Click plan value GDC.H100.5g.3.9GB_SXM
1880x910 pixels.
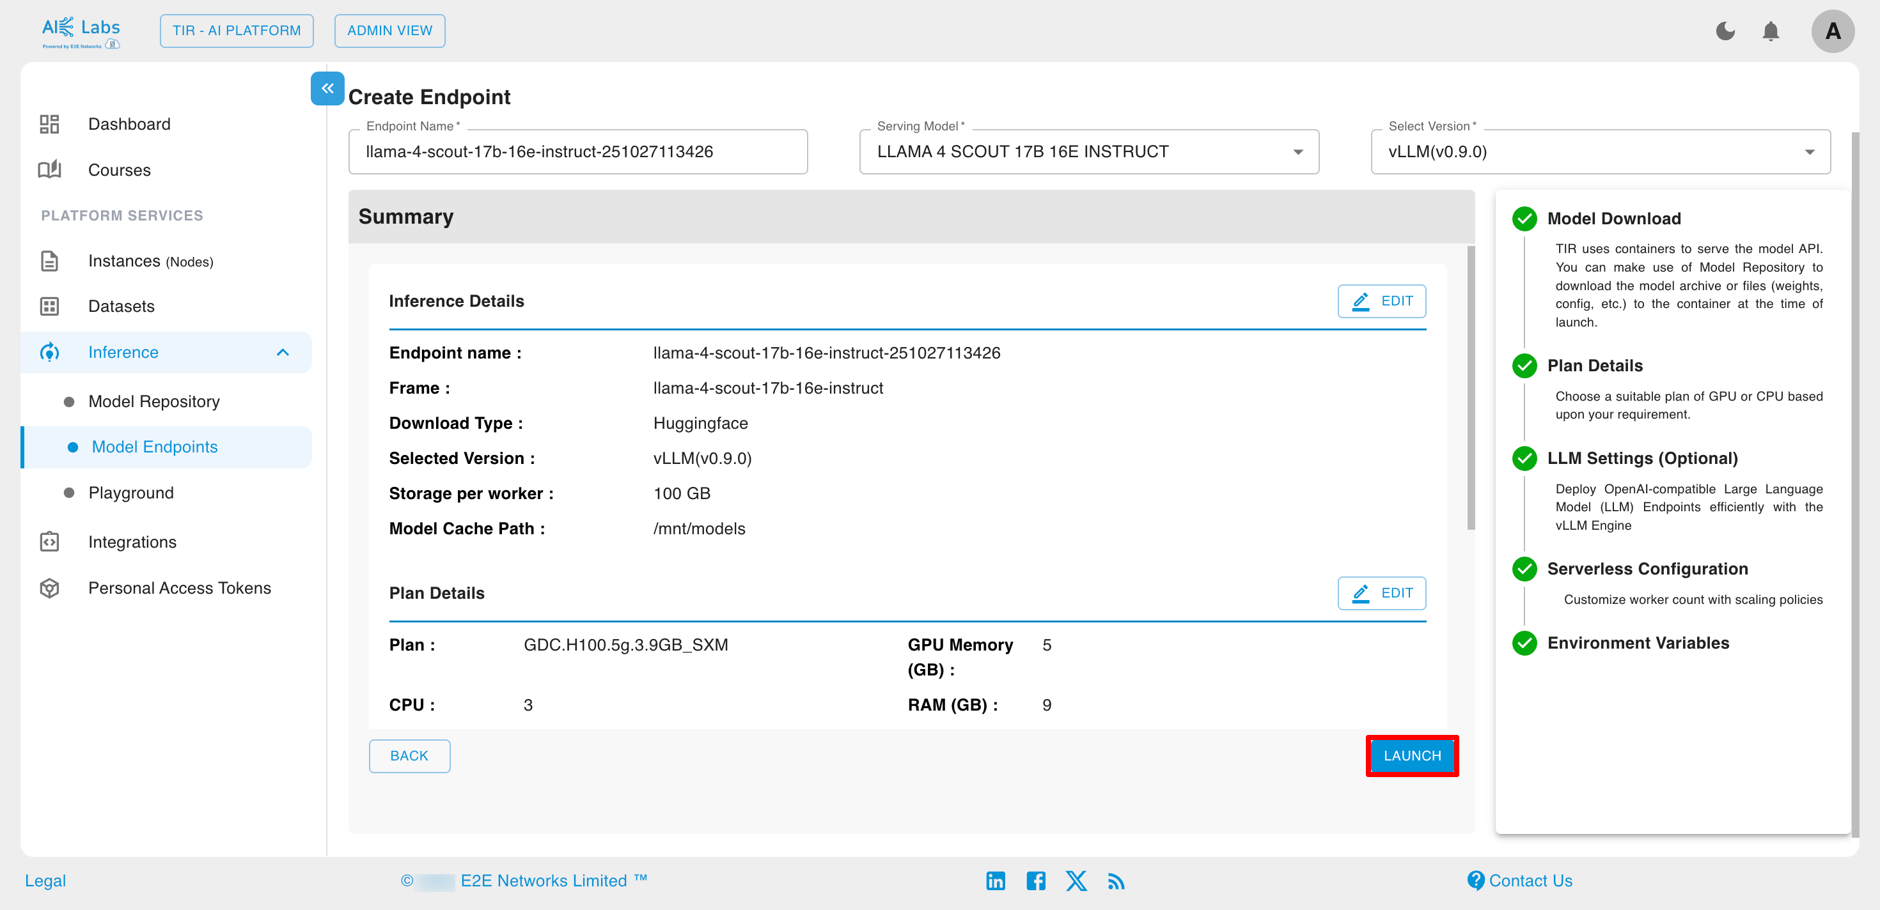coord(626,645)
